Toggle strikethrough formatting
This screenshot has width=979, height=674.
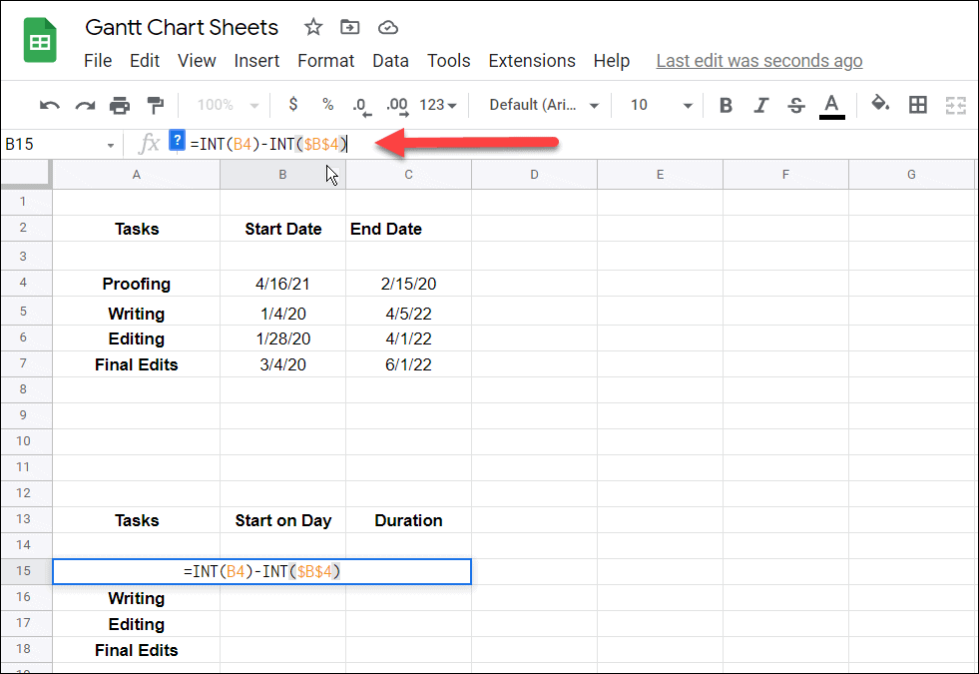click(x=795, y=105)
